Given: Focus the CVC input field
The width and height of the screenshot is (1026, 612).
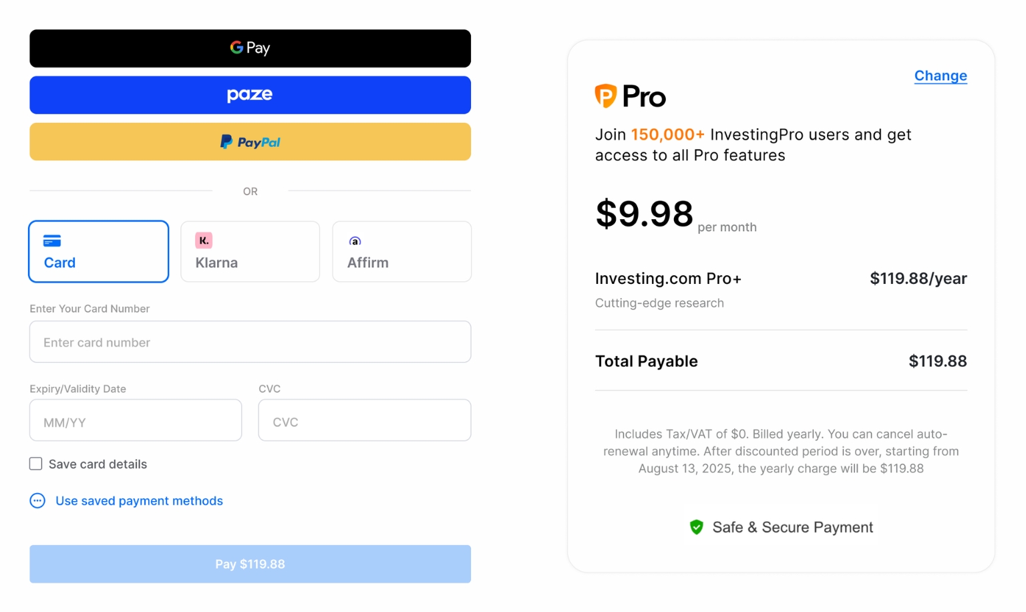Looking at the screenshot, I should coord(365,420).
